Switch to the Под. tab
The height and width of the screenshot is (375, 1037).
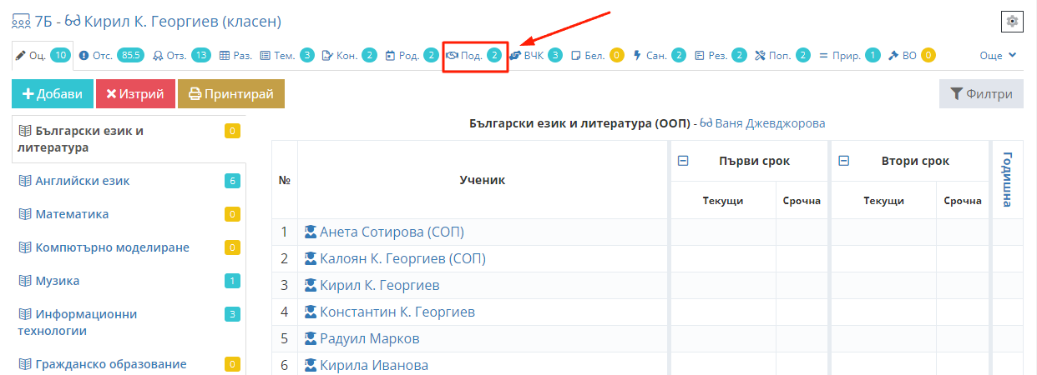[x=474, y=56]
